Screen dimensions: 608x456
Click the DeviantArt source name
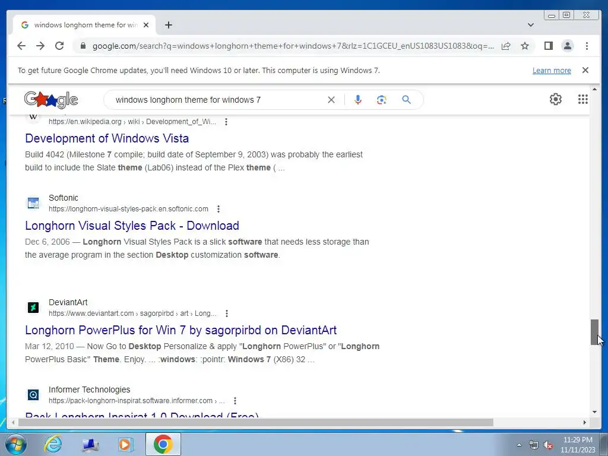click(68, 302)
